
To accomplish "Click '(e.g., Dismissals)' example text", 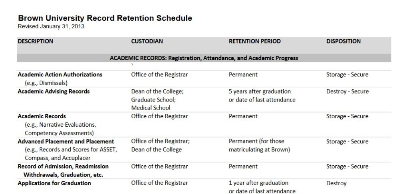I will point(46,83).
